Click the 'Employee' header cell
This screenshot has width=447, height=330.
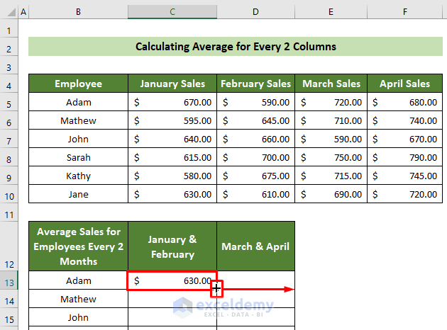[78, 84]
